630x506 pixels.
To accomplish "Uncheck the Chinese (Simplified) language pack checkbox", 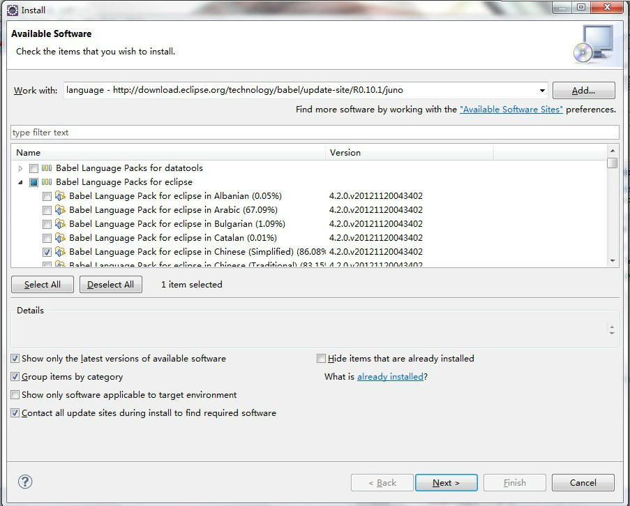I will click(x=47, y=253).
